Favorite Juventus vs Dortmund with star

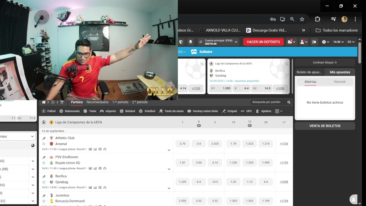44,201
